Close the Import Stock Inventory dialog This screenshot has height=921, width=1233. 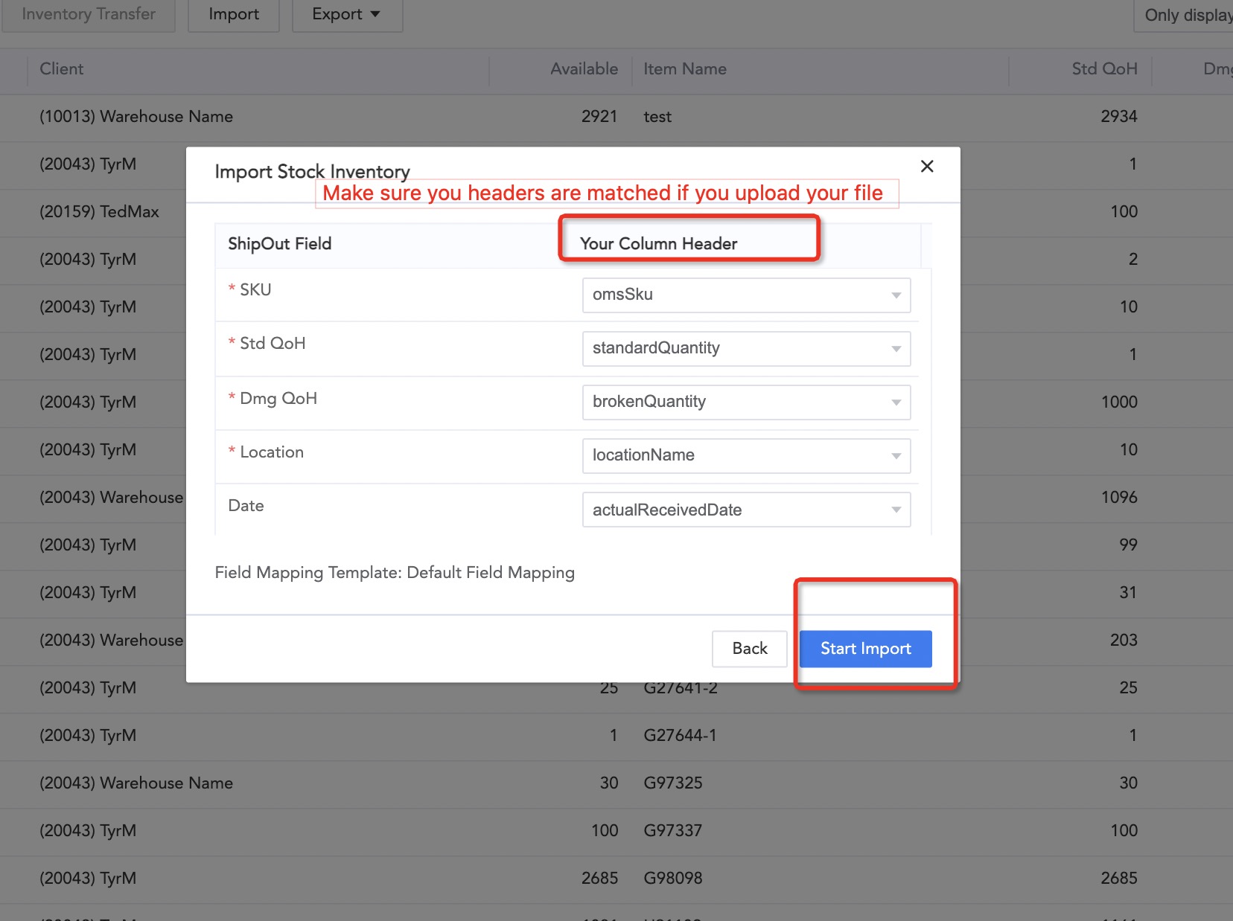pyautogui.click(x=927, y=167)
